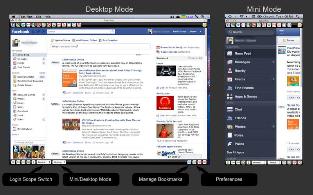Viewport: 313px width, 195px height.
Task: Open Manage Bookmarks icon in Desktop Mode window
Action: click(x=189, y=162)
